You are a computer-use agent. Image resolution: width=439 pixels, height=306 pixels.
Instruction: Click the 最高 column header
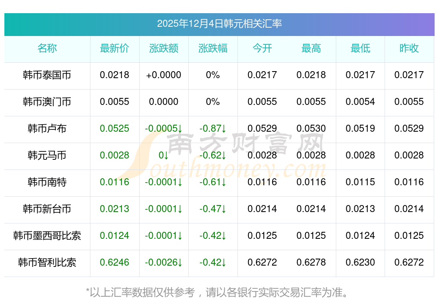point(311,48)
